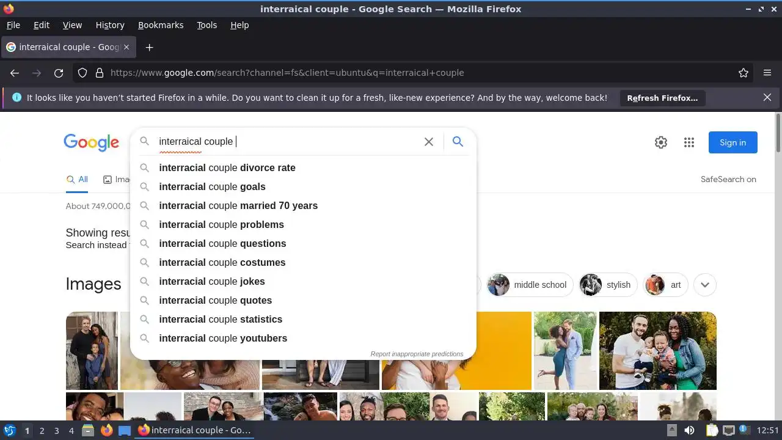Screen dimensions: 782x440
Task: Expand more image filter chips
Action: click(705, 285)
